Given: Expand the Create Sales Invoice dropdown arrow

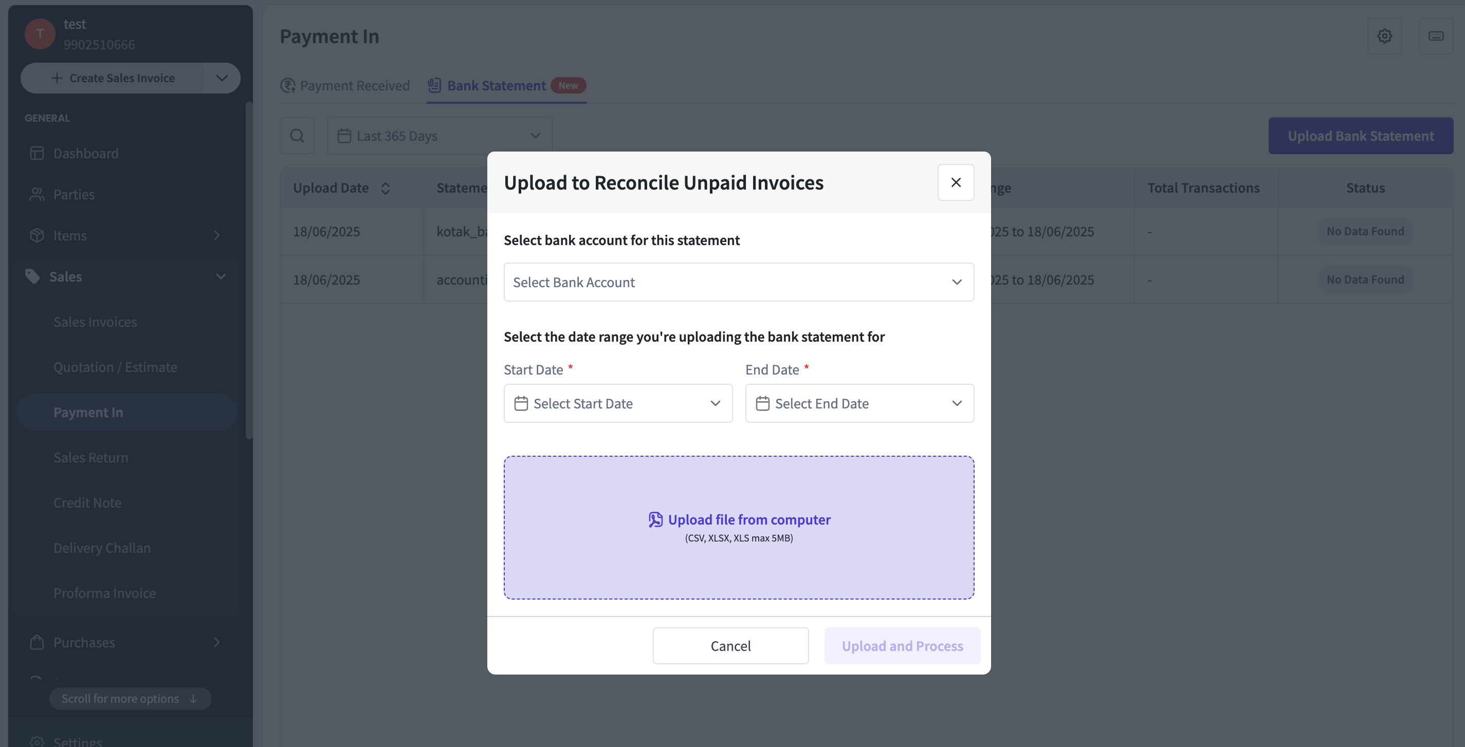Looking at the screenshot, I should tap(222, 78).
